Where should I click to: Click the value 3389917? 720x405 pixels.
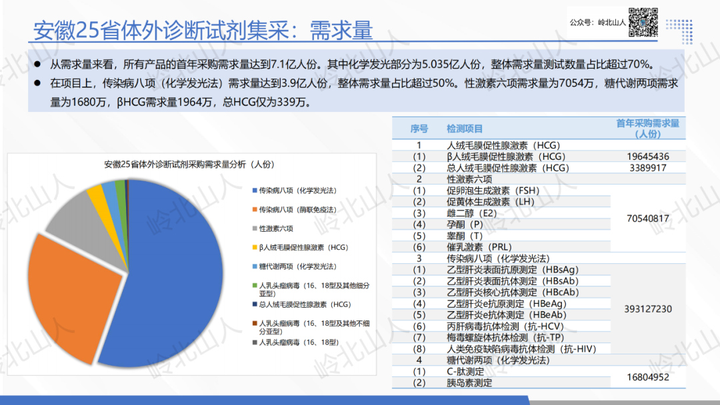tap(648, 168)
